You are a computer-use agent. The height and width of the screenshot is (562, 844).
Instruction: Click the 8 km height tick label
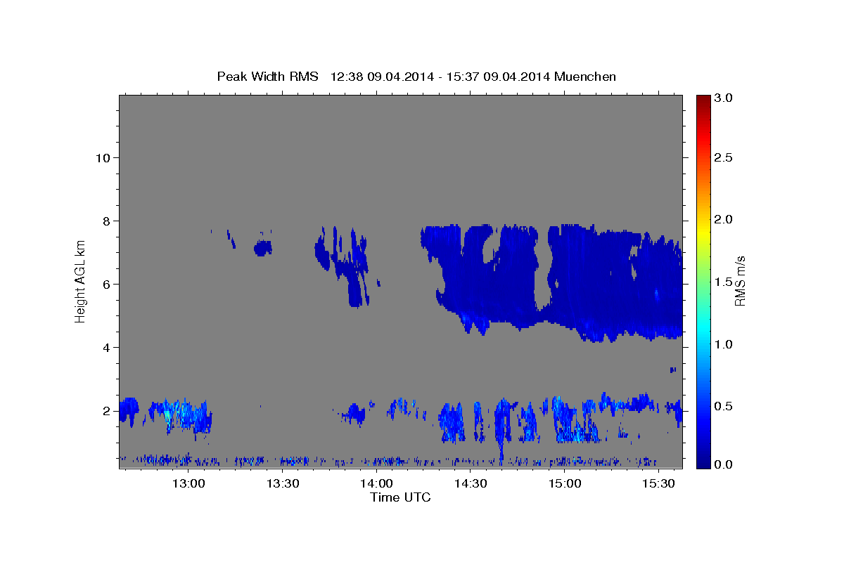(x=105, y=221)
